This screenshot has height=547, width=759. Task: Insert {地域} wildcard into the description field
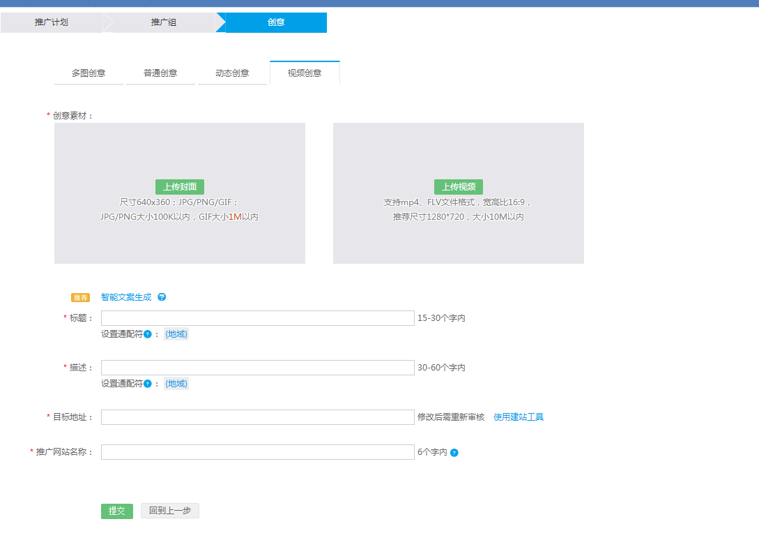coord(176,383)
